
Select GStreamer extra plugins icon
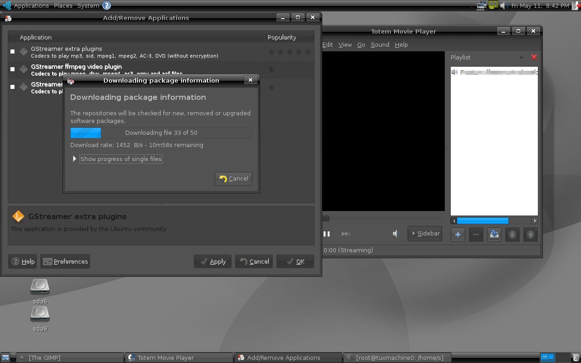pos(24,52)
